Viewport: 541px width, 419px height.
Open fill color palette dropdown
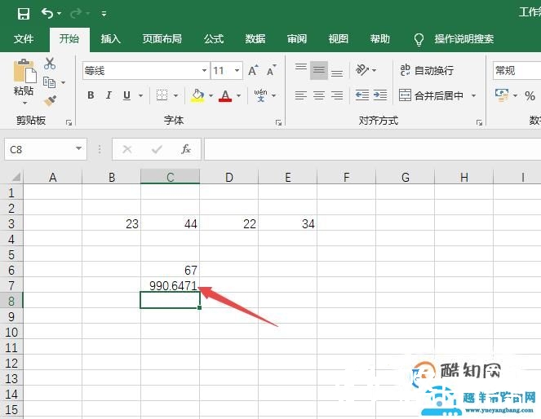[x=211, y=95]
